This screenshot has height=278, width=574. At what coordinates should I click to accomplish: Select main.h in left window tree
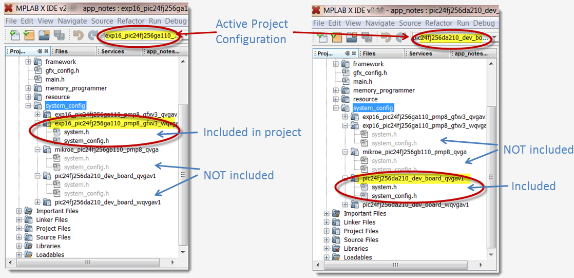[54, 79]
